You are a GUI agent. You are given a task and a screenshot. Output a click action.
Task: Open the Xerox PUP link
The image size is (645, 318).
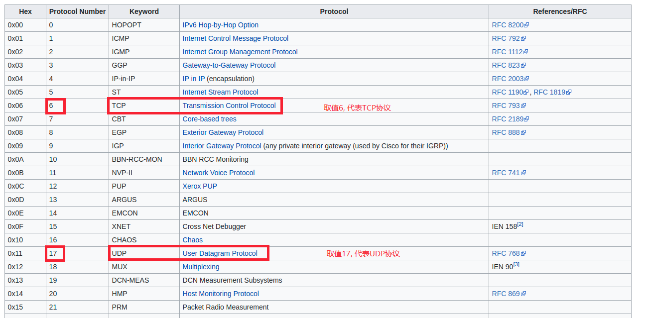(200, 186)
